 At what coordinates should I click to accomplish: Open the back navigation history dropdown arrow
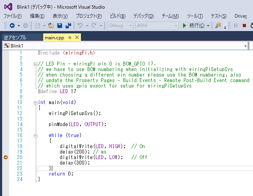pos(19,26)
